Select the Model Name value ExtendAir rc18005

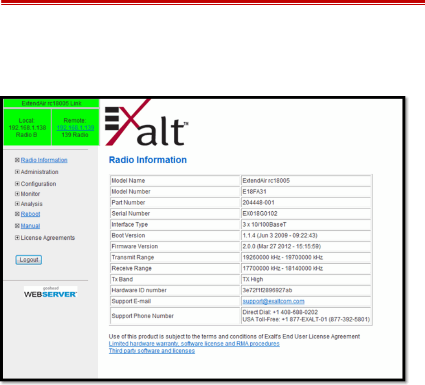pyautogui.click(x=266, y=181)
